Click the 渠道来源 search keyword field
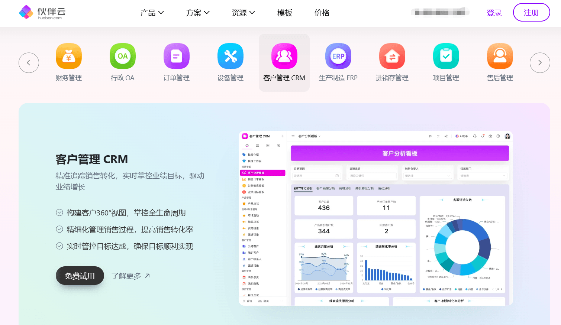The image size is (561, 325). point(373,176)
